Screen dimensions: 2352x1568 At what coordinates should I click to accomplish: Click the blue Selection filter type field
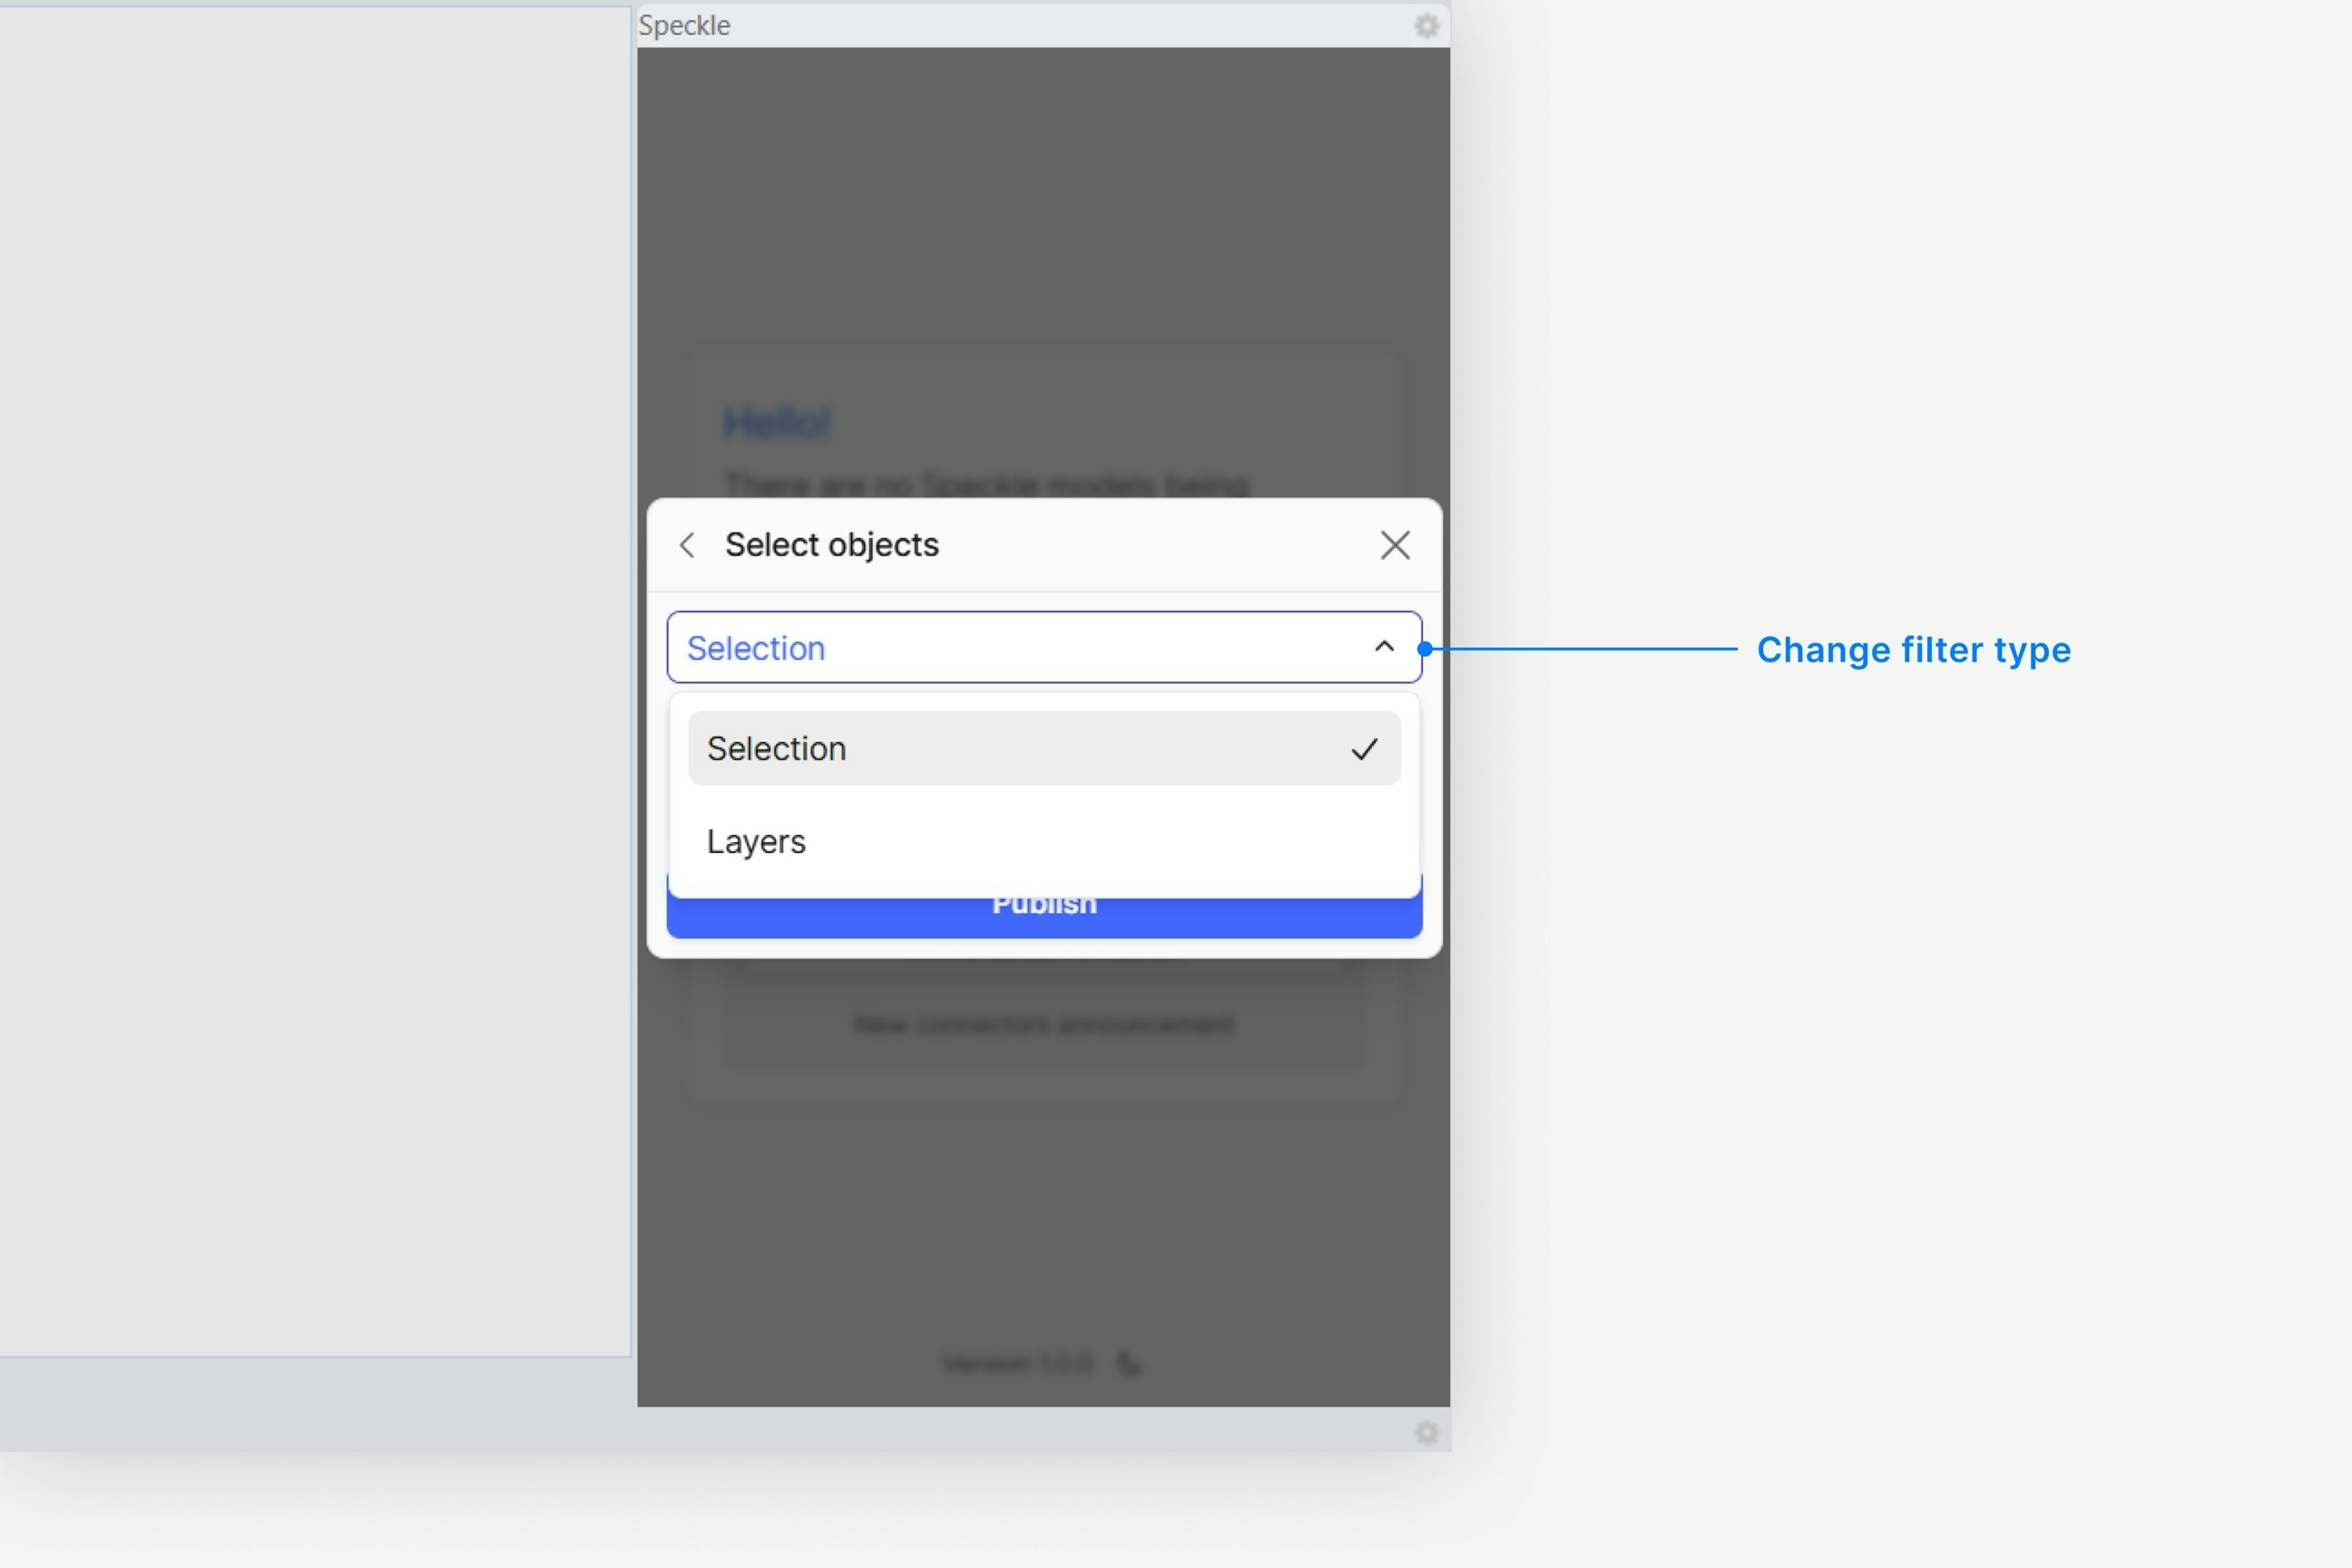[x=1000, y=648]
